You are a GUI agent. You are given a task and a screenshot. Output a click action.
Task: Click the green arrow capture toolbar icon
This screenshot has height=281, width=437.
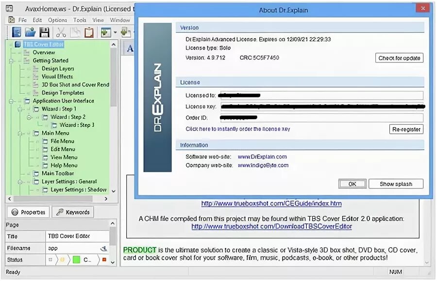tap(106, 32)
